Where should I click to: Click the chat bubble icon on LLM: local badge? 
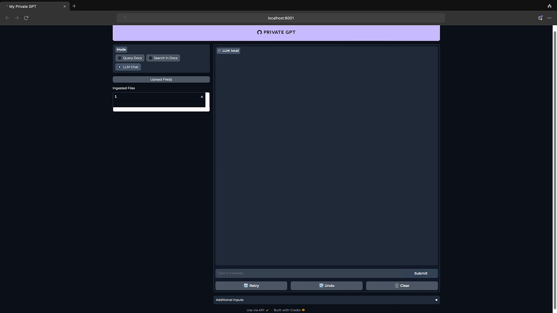tap(219, 50)
